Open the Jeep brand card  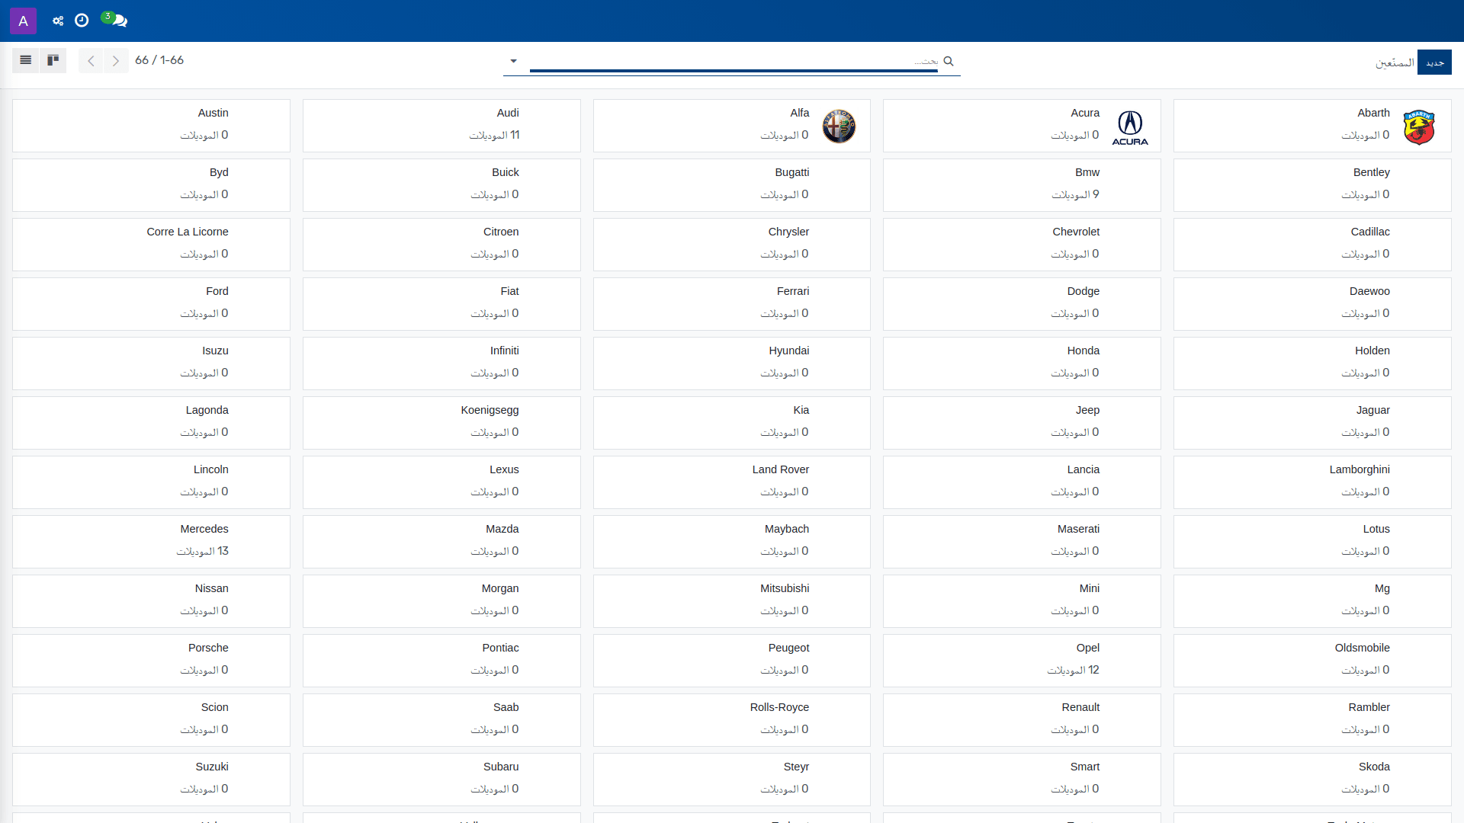tap(1022, 423)
